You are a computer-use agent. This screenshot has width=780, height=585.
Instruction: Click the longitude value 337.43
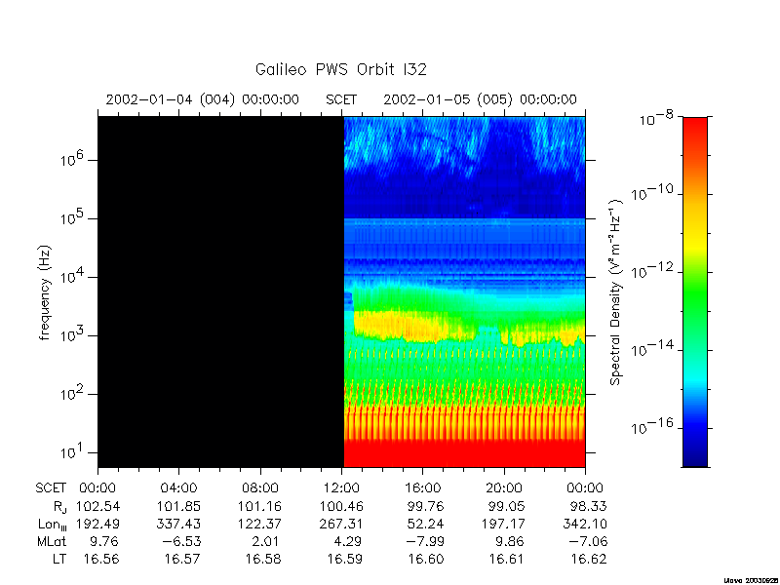click(179, 524)
